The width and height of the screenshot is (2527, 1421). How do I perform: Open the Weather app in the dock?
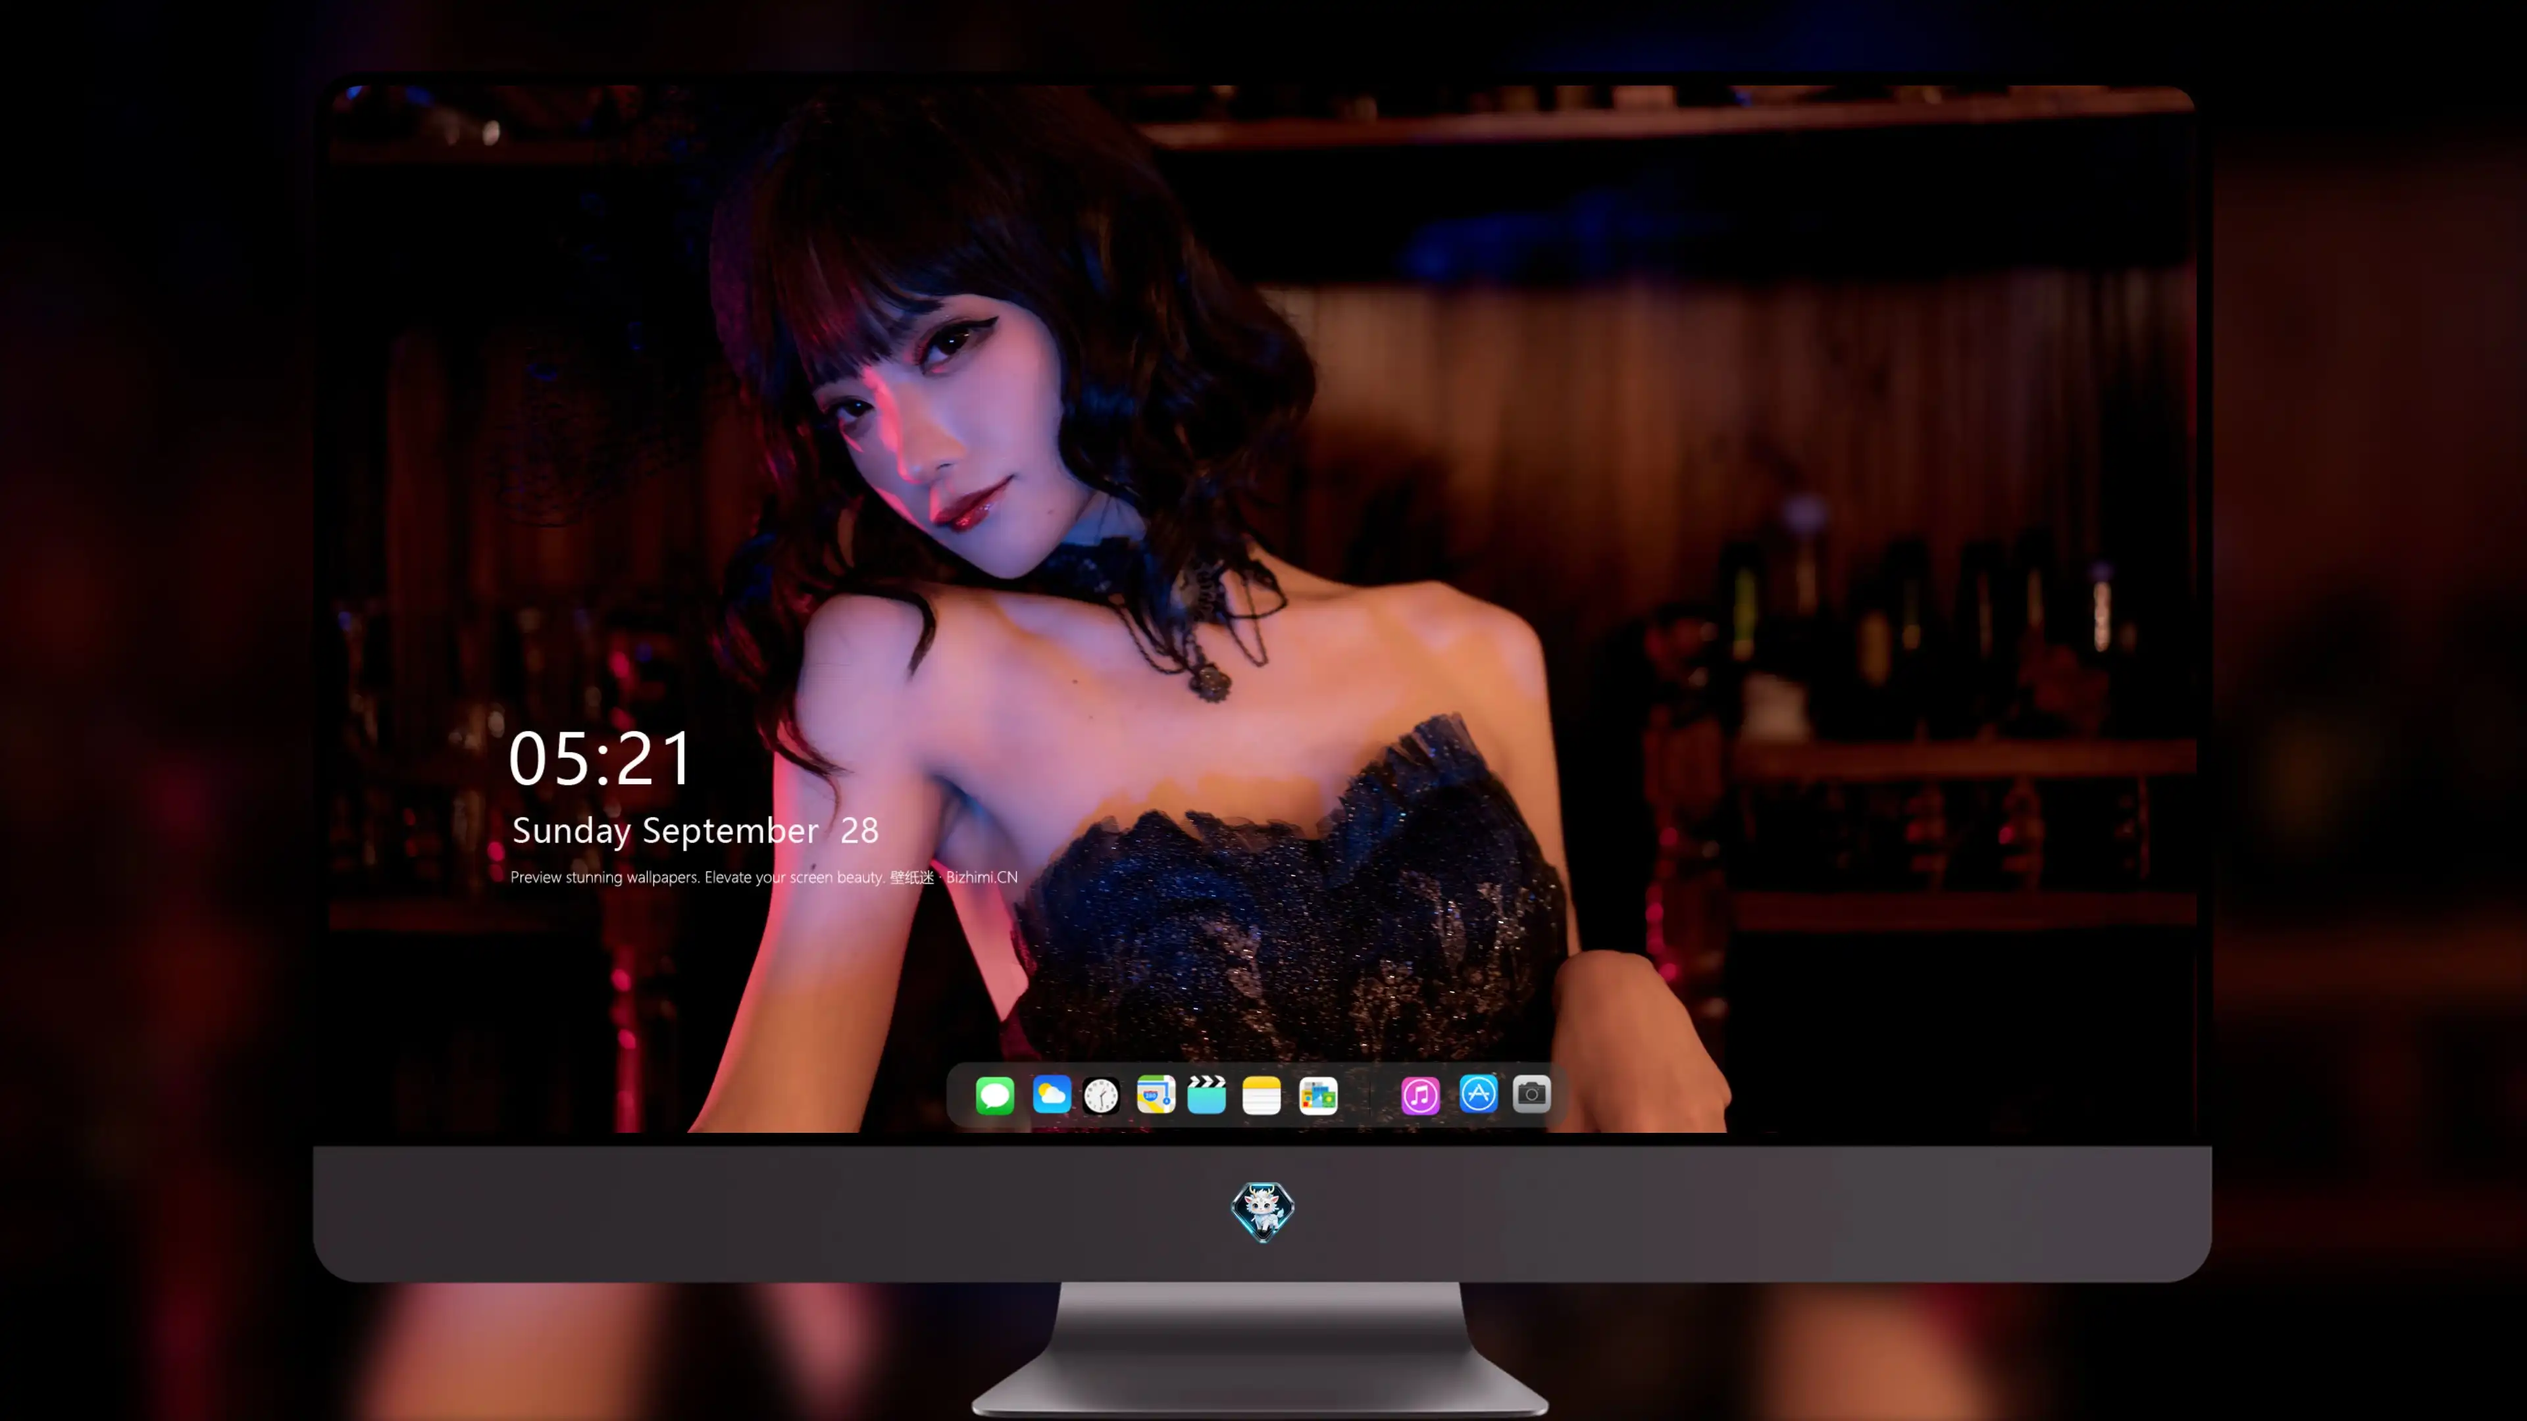pyautogui.click(x=1052, y=1095)
